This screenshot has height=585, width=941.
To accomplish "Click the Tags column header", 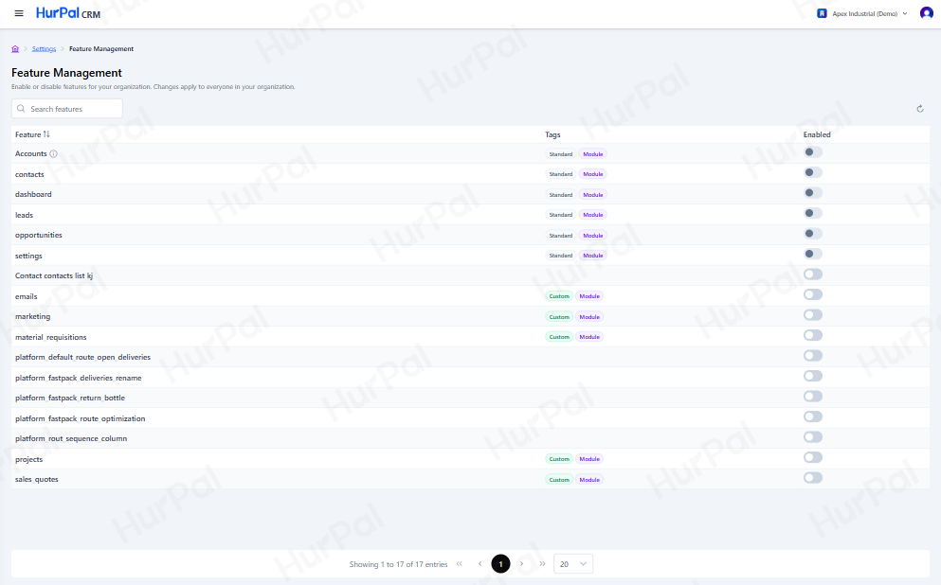I will point(552,134).
